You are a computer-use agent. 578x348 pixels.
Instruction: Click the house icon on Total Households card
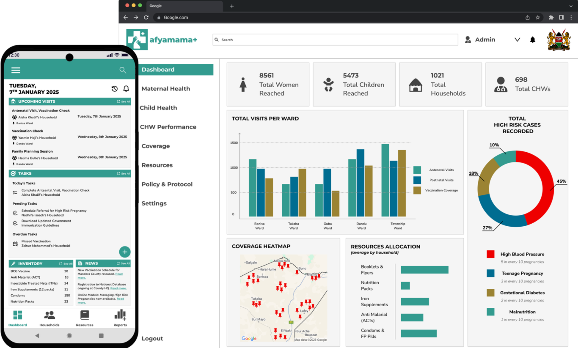tap(416, 85)
